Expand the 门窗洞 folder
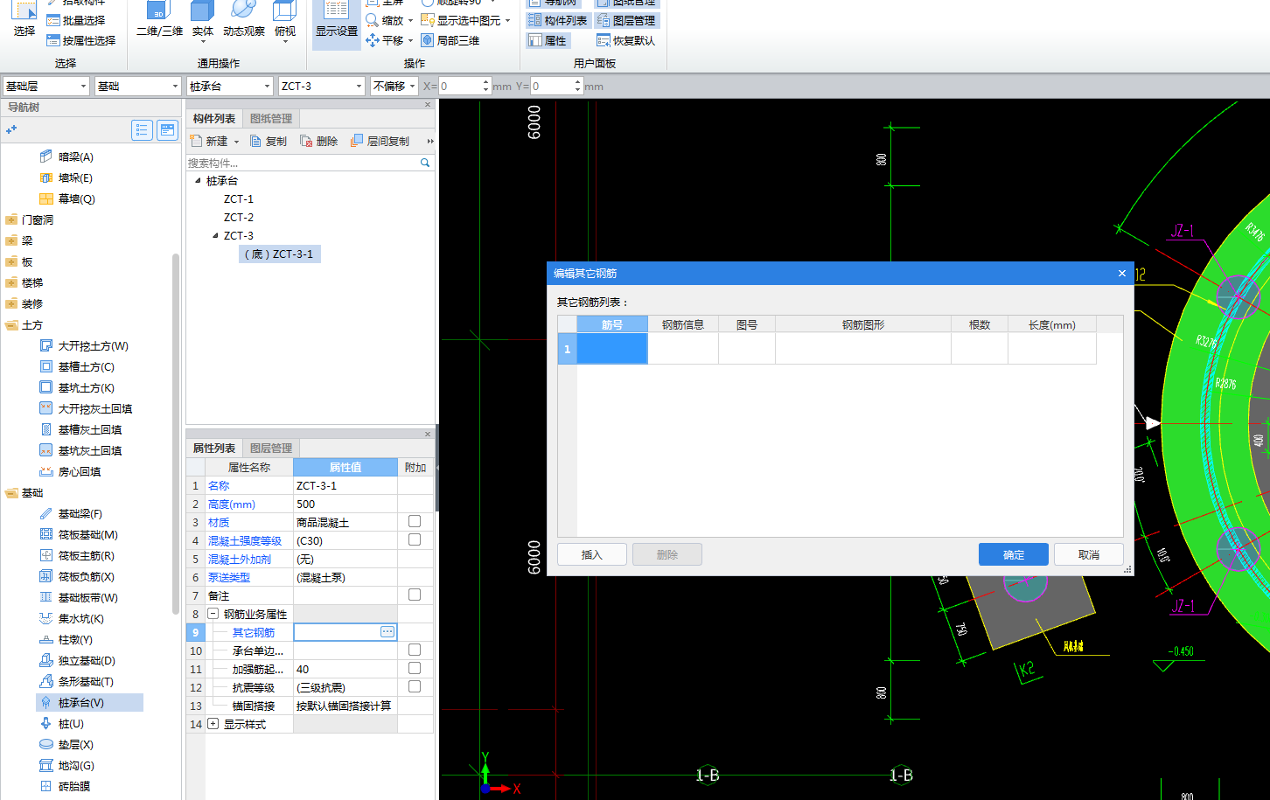Screen dimensions: 1270x800 coord(11,219)
